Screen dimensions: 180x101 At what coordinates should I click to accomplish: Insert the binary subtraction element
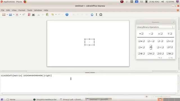pyautogui.click(x=151, y=41)
